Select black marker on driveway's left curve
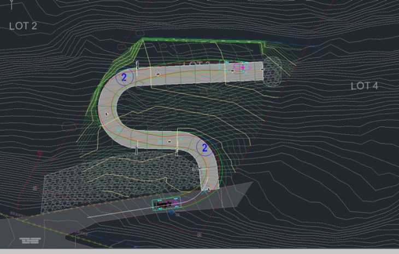 click(106, 114)
